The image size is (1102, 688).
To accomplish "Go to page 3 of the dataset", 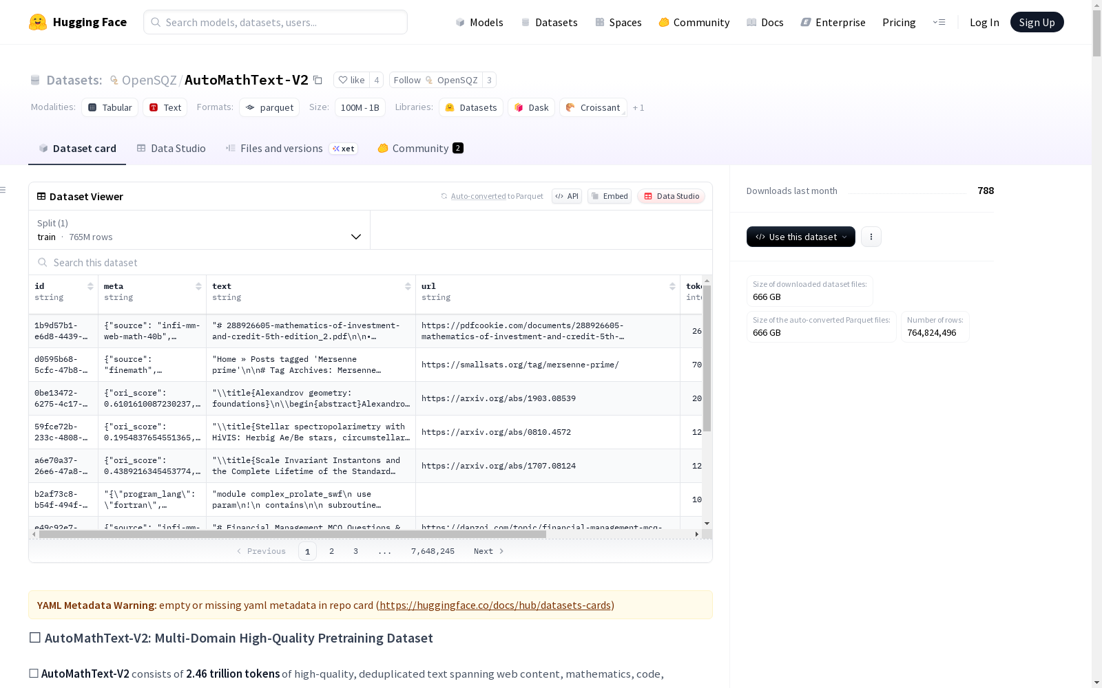I will tap(355, 551).
